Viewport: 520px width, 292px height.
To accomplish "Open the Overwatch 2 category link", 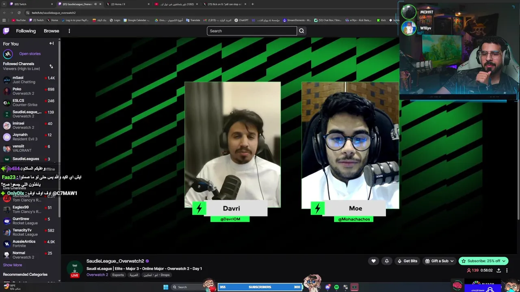I will (x=97, y=275).
